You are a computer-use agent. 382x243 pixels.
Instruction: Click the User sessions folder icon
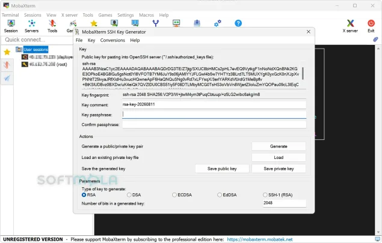pos(19,50)
